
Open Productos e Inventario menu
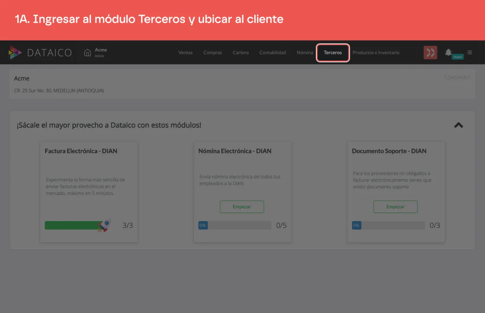376,53
